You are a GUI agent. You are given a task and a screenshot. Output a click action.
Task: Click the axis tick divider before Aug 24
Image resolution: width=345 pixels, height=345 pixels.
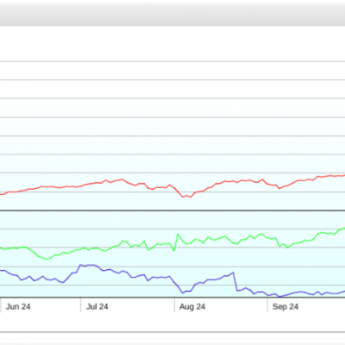174,304
